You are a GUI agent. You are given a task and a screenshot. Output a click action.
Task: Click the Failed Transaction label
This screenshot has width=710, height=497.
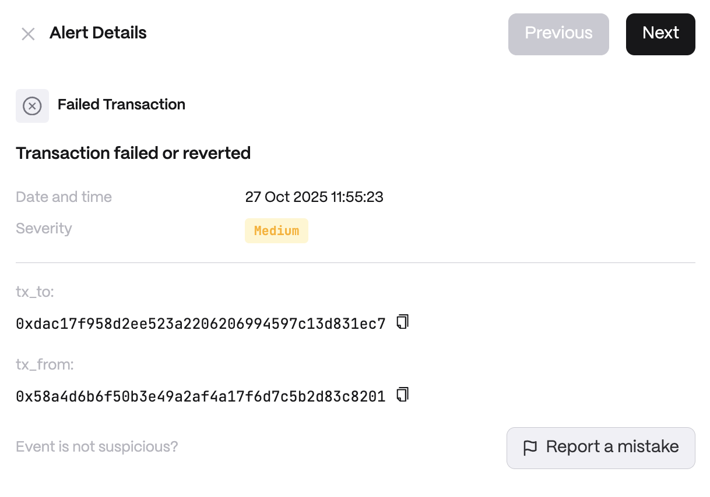121,105
